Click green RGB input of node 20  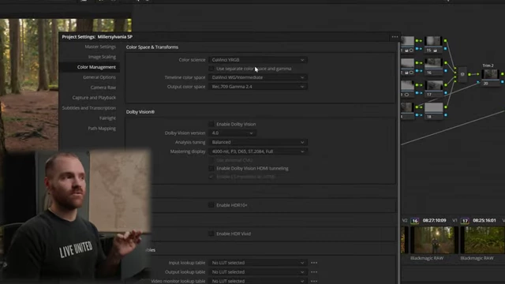point(478,74)
